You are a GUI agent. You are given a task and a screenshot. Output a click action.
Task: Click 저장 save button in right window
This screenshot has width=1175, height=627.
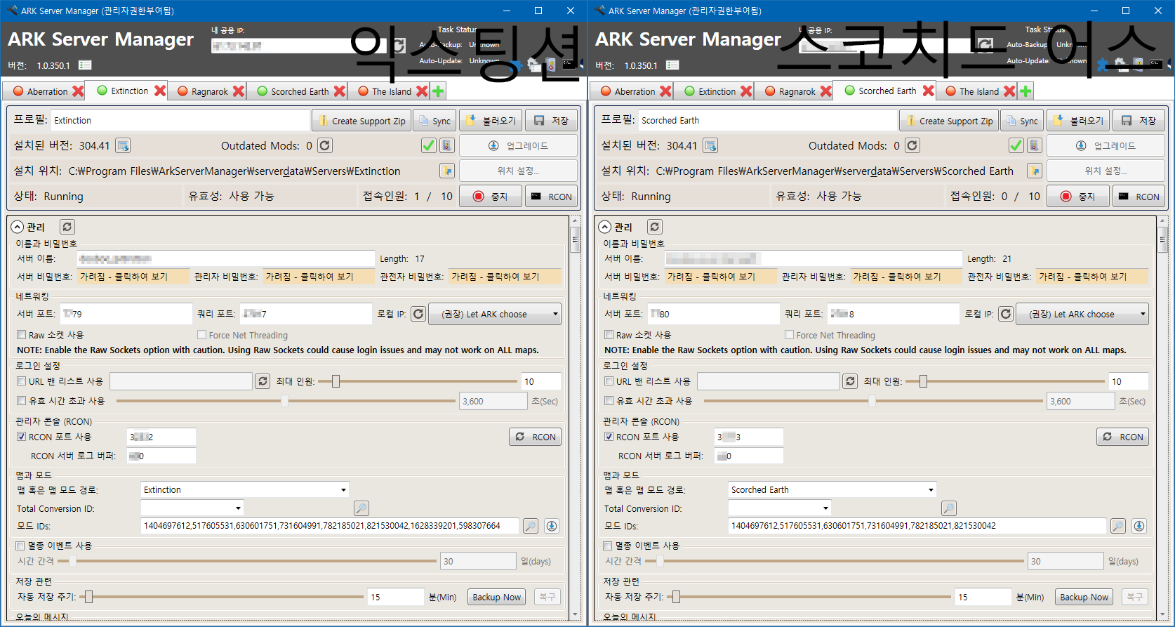coord(1137,121)
